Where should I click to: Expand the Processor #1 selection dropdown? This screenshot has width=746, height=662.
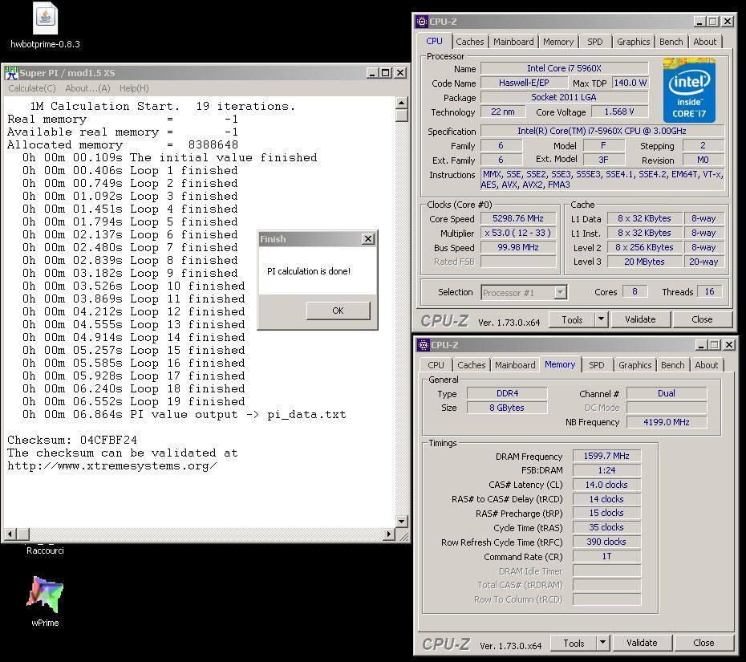click(x=560, y=292)
